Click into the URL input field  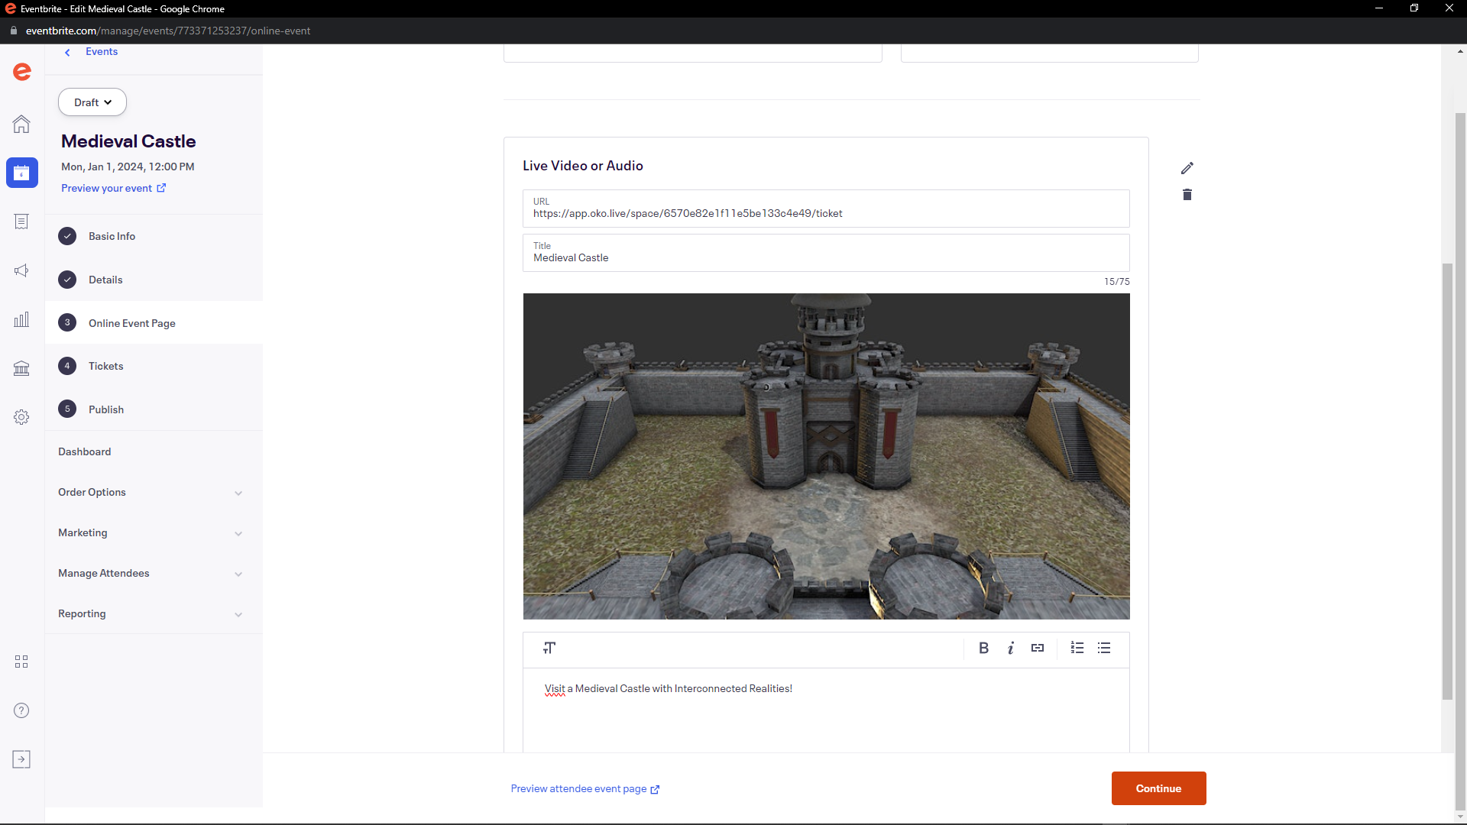coord(825,213)
